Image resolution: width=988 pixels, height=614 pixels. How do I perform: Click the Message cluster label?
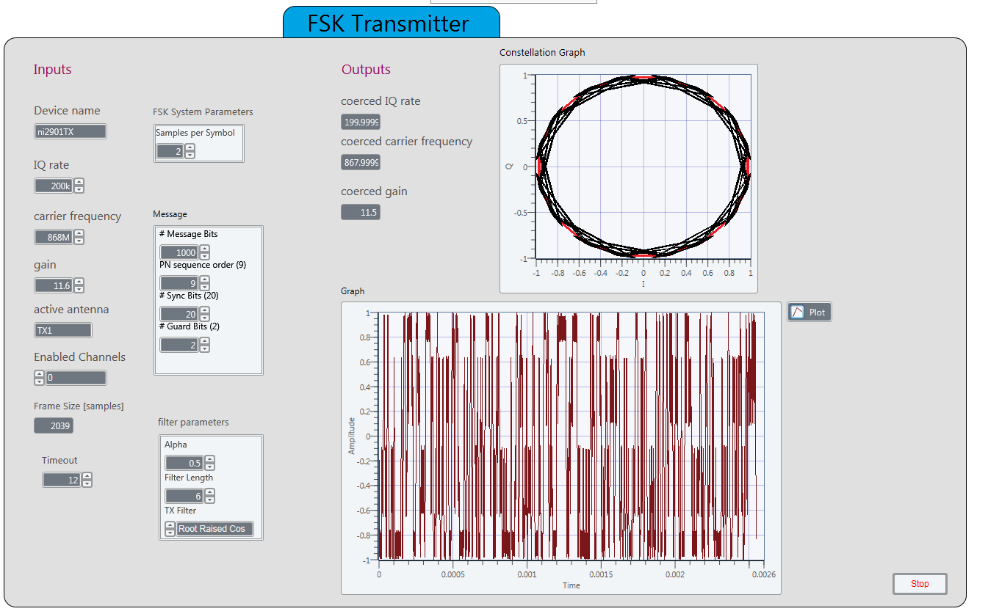(x=170, y=214)
